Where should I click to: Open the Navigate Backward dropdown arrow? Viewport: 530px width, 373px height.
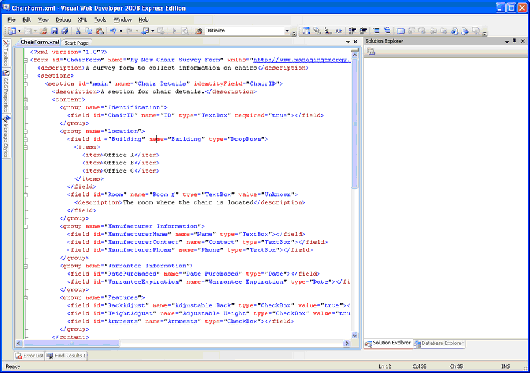pos(153,31)
